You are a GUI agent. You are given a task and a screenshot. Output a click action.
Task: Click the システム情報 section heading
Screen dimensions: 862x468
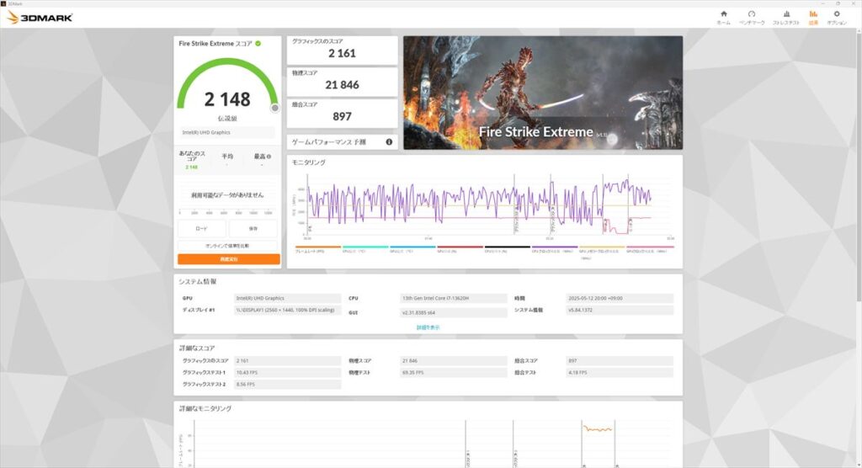pos(197,282)
